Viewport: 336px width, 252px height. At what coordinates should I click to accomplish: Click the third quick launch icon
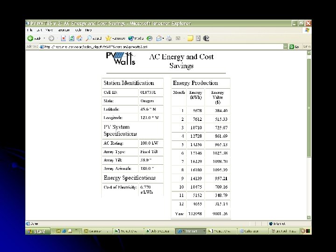click(x=70, y=231)
